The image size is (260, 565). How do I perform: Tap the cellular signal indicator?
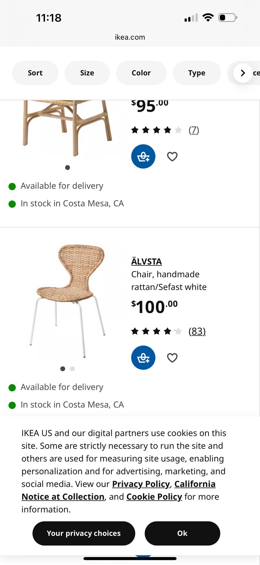(x=191, y=17)
